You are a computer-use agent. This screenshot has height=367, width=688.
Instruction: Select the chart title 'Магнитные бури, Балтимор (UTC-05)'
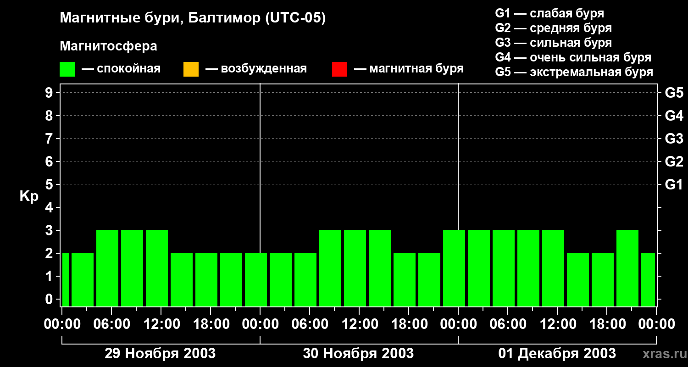tap(193, 18)
